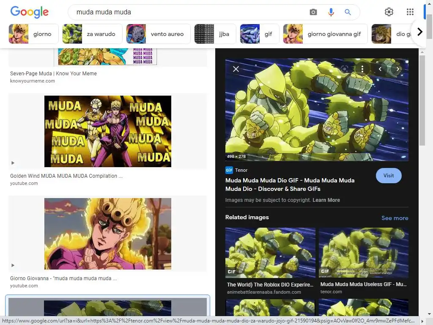Search by image with camera icon

click(313, 12)
